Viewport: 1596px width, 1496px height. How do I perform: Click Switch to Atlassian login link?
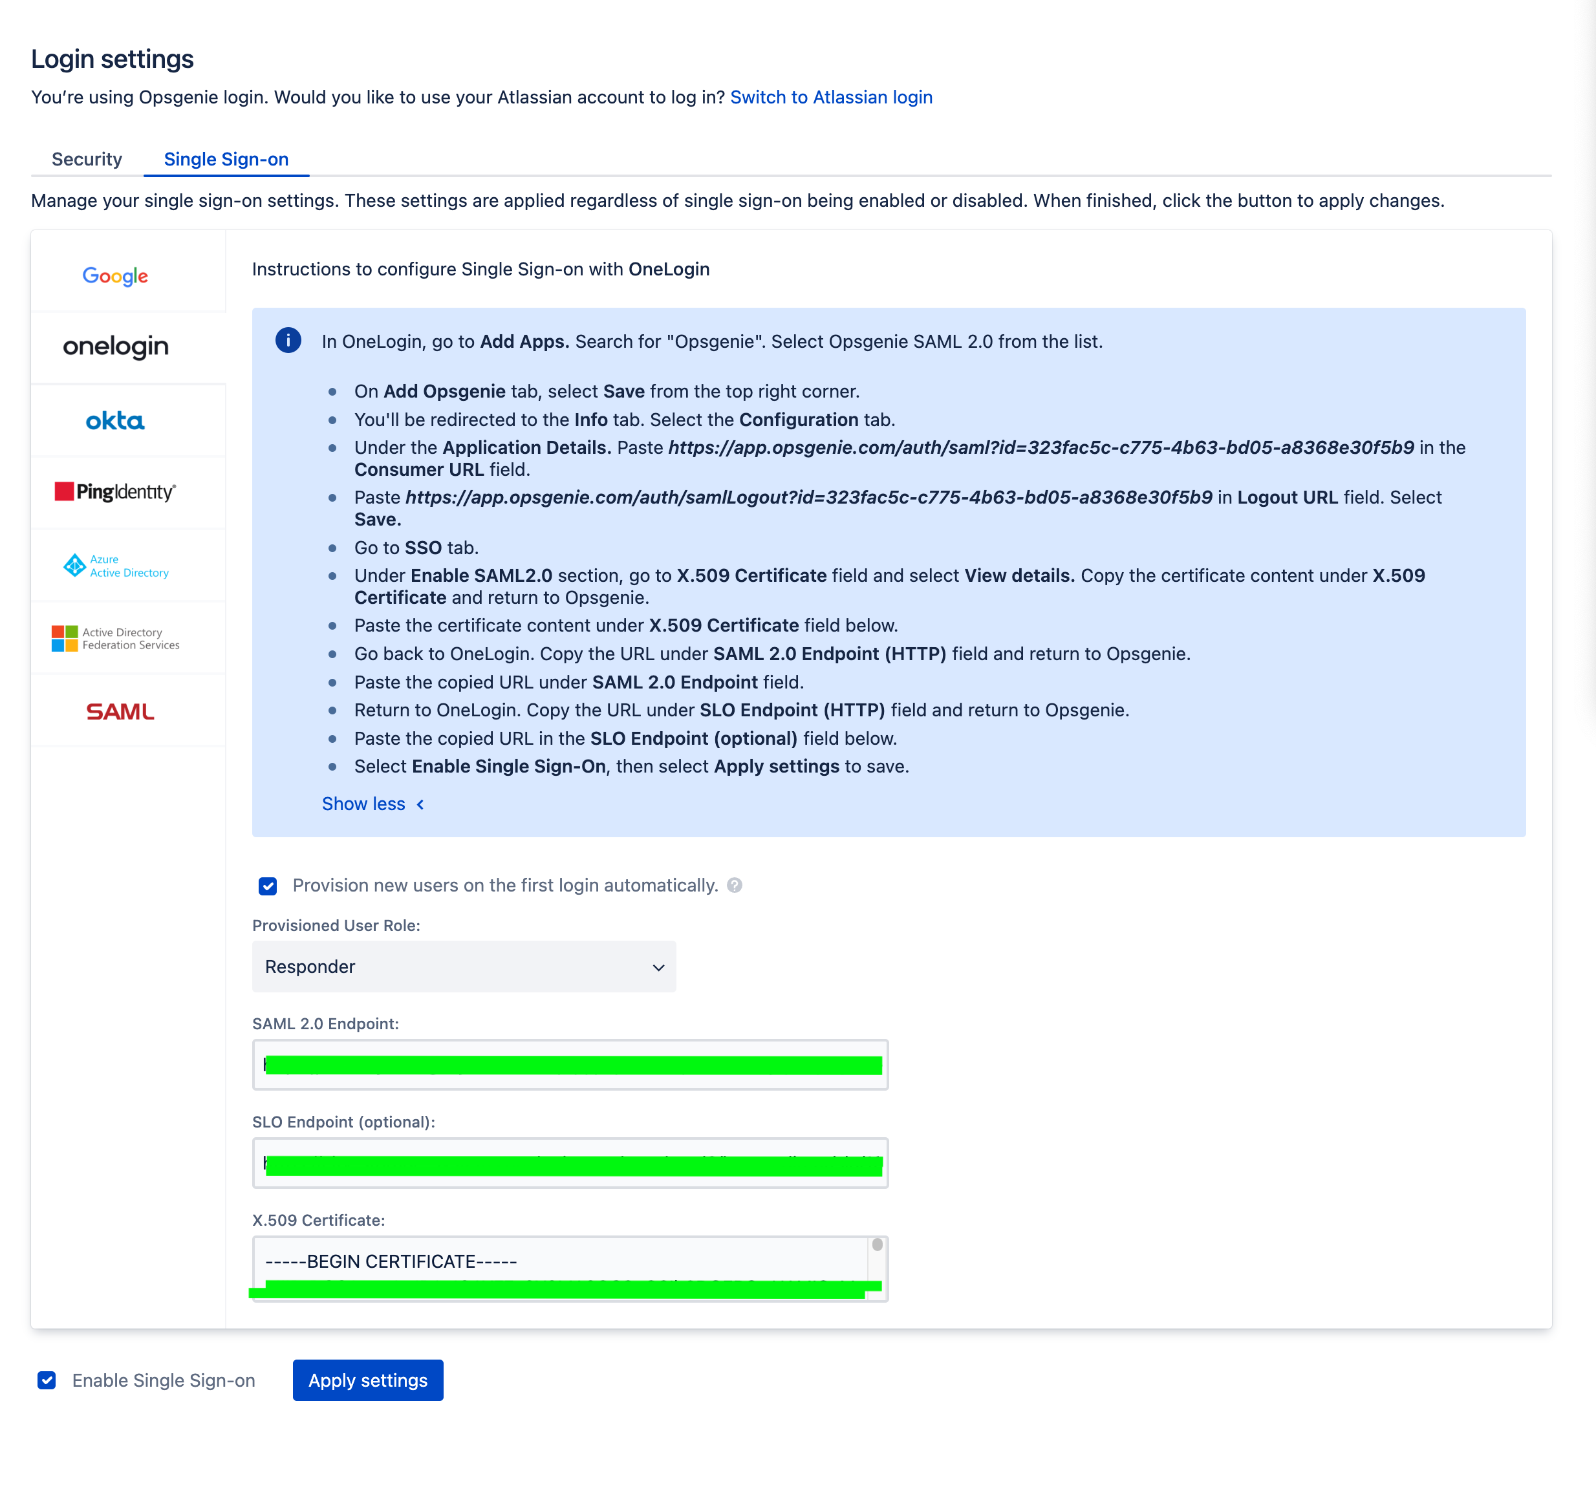pos(831,97)
